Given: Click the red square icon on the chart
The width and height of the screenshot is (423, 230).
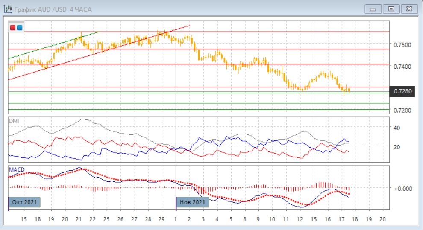Looking at the screenshot, I should pos(13,28).
